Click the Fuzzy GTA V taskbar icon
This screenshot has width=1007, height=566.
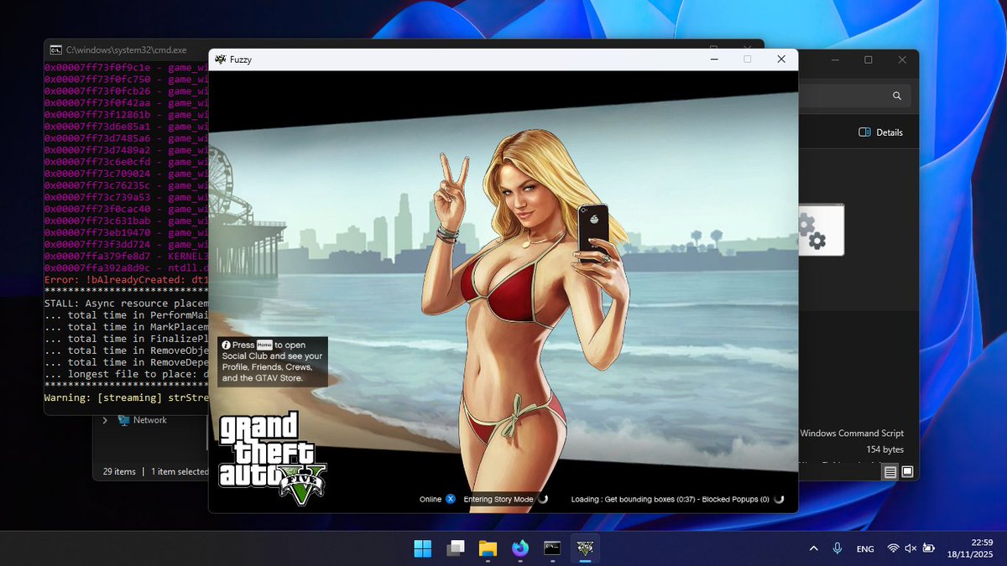[585, 548]
